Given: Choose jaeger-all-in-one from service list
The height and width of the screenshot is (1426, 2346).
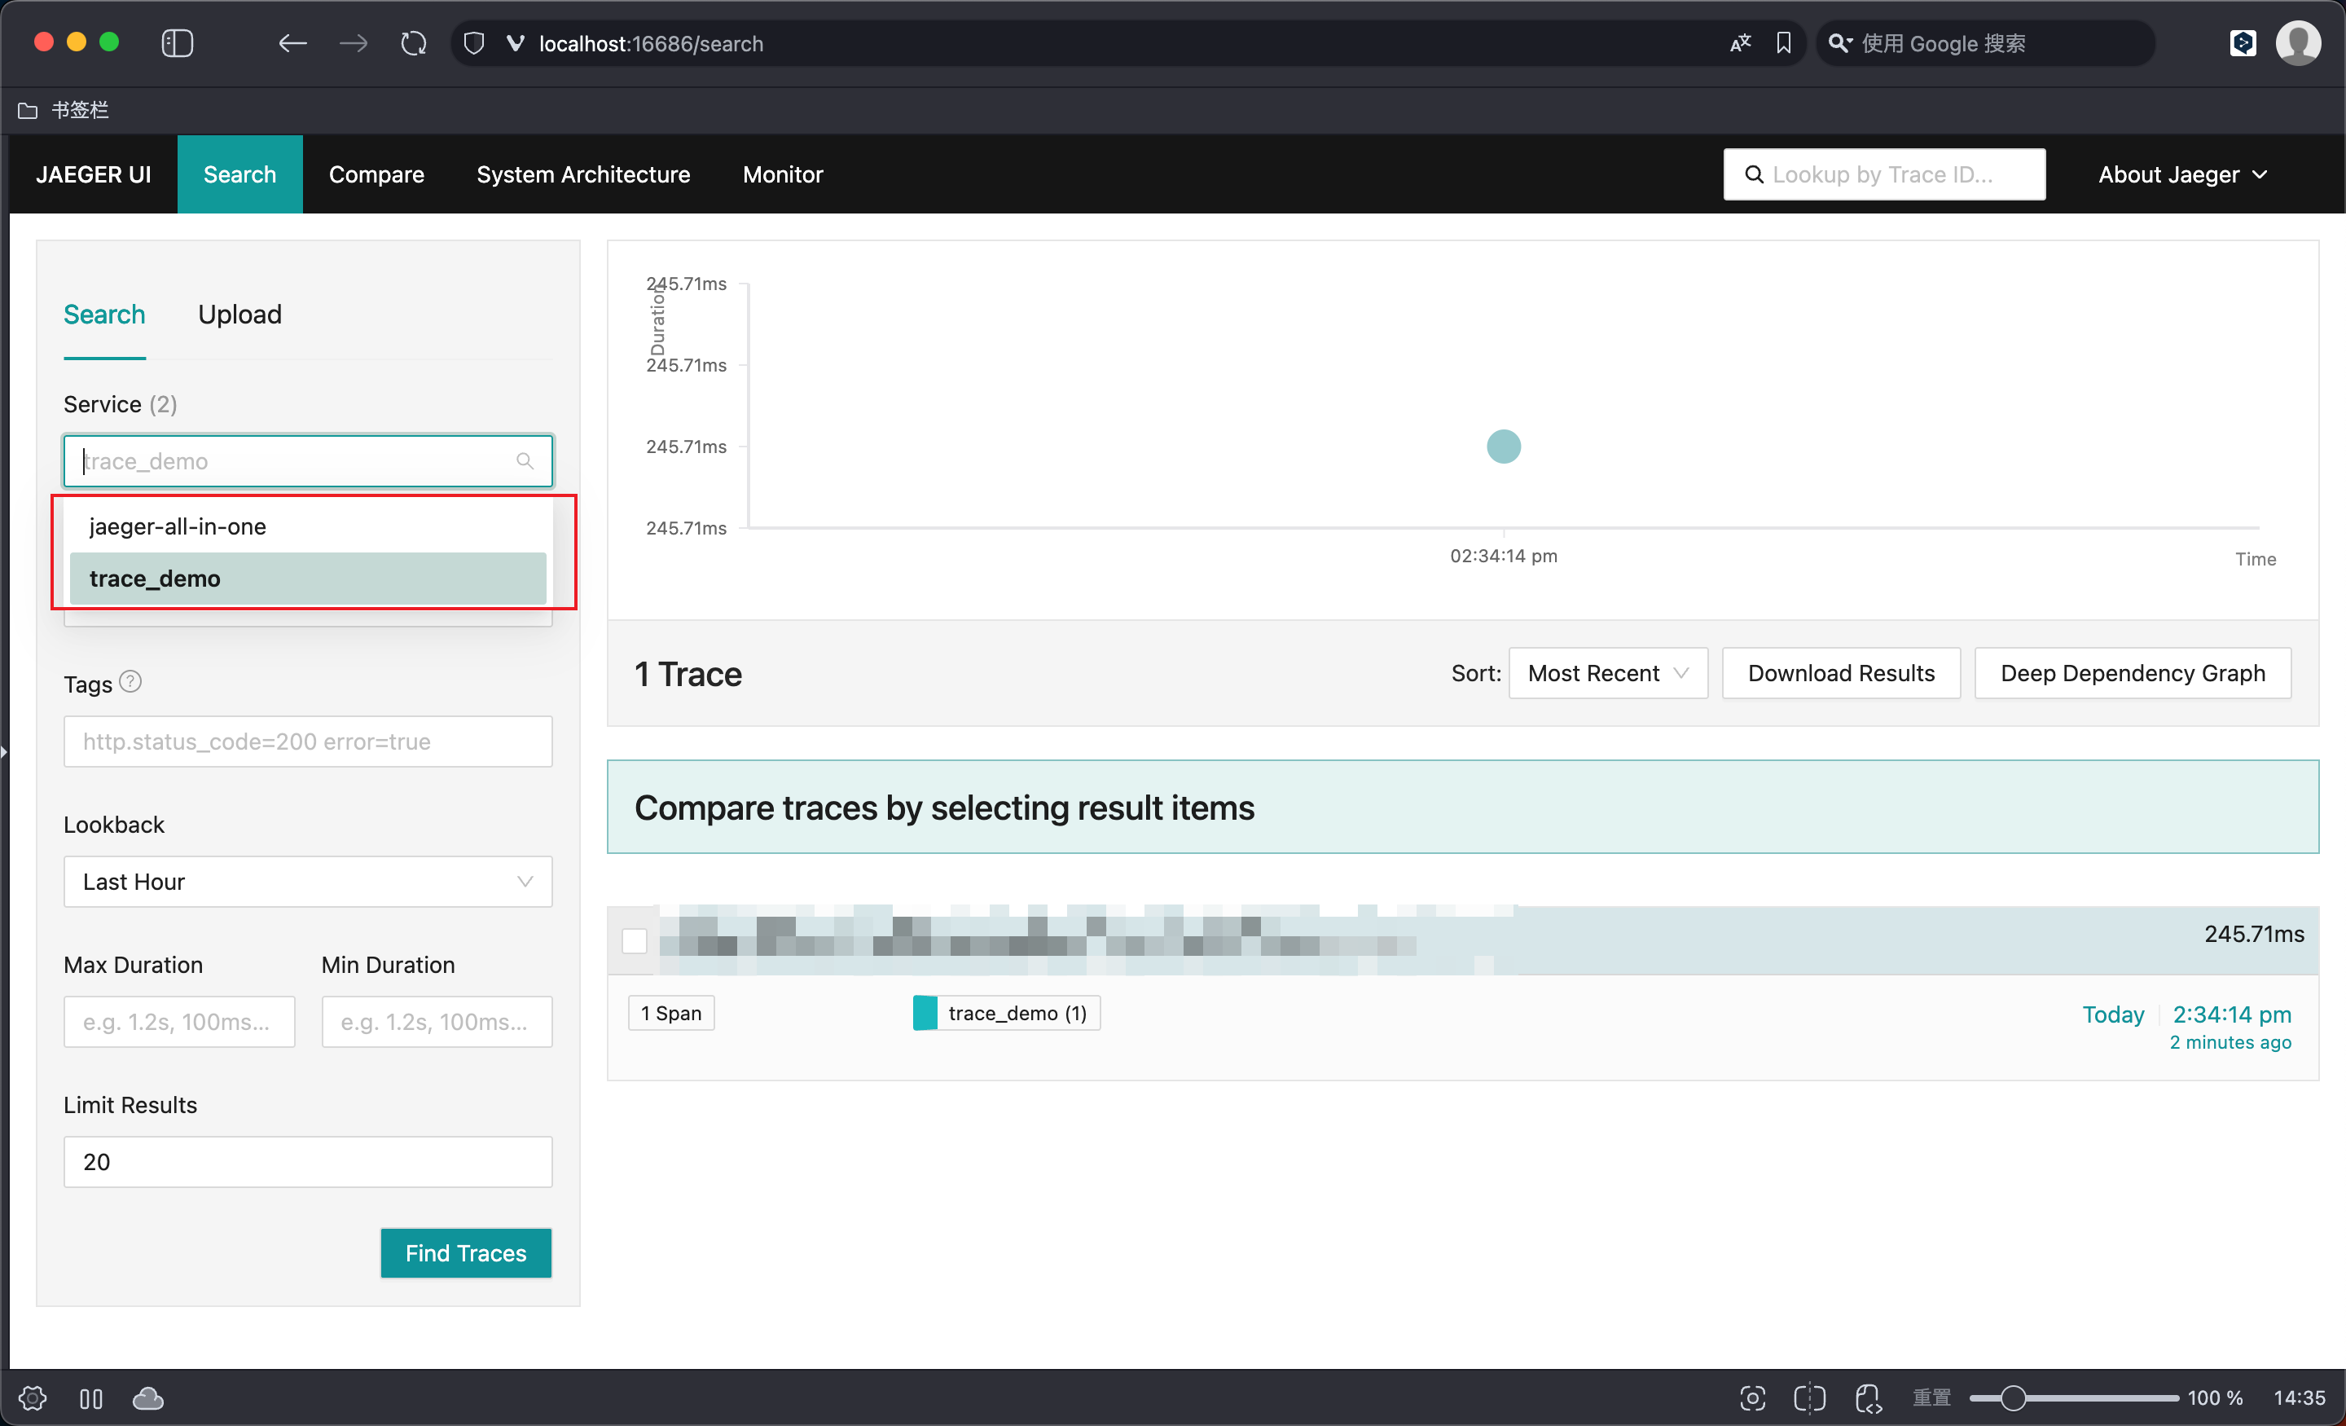Looking at the screenshot, I should pos(308,526).
